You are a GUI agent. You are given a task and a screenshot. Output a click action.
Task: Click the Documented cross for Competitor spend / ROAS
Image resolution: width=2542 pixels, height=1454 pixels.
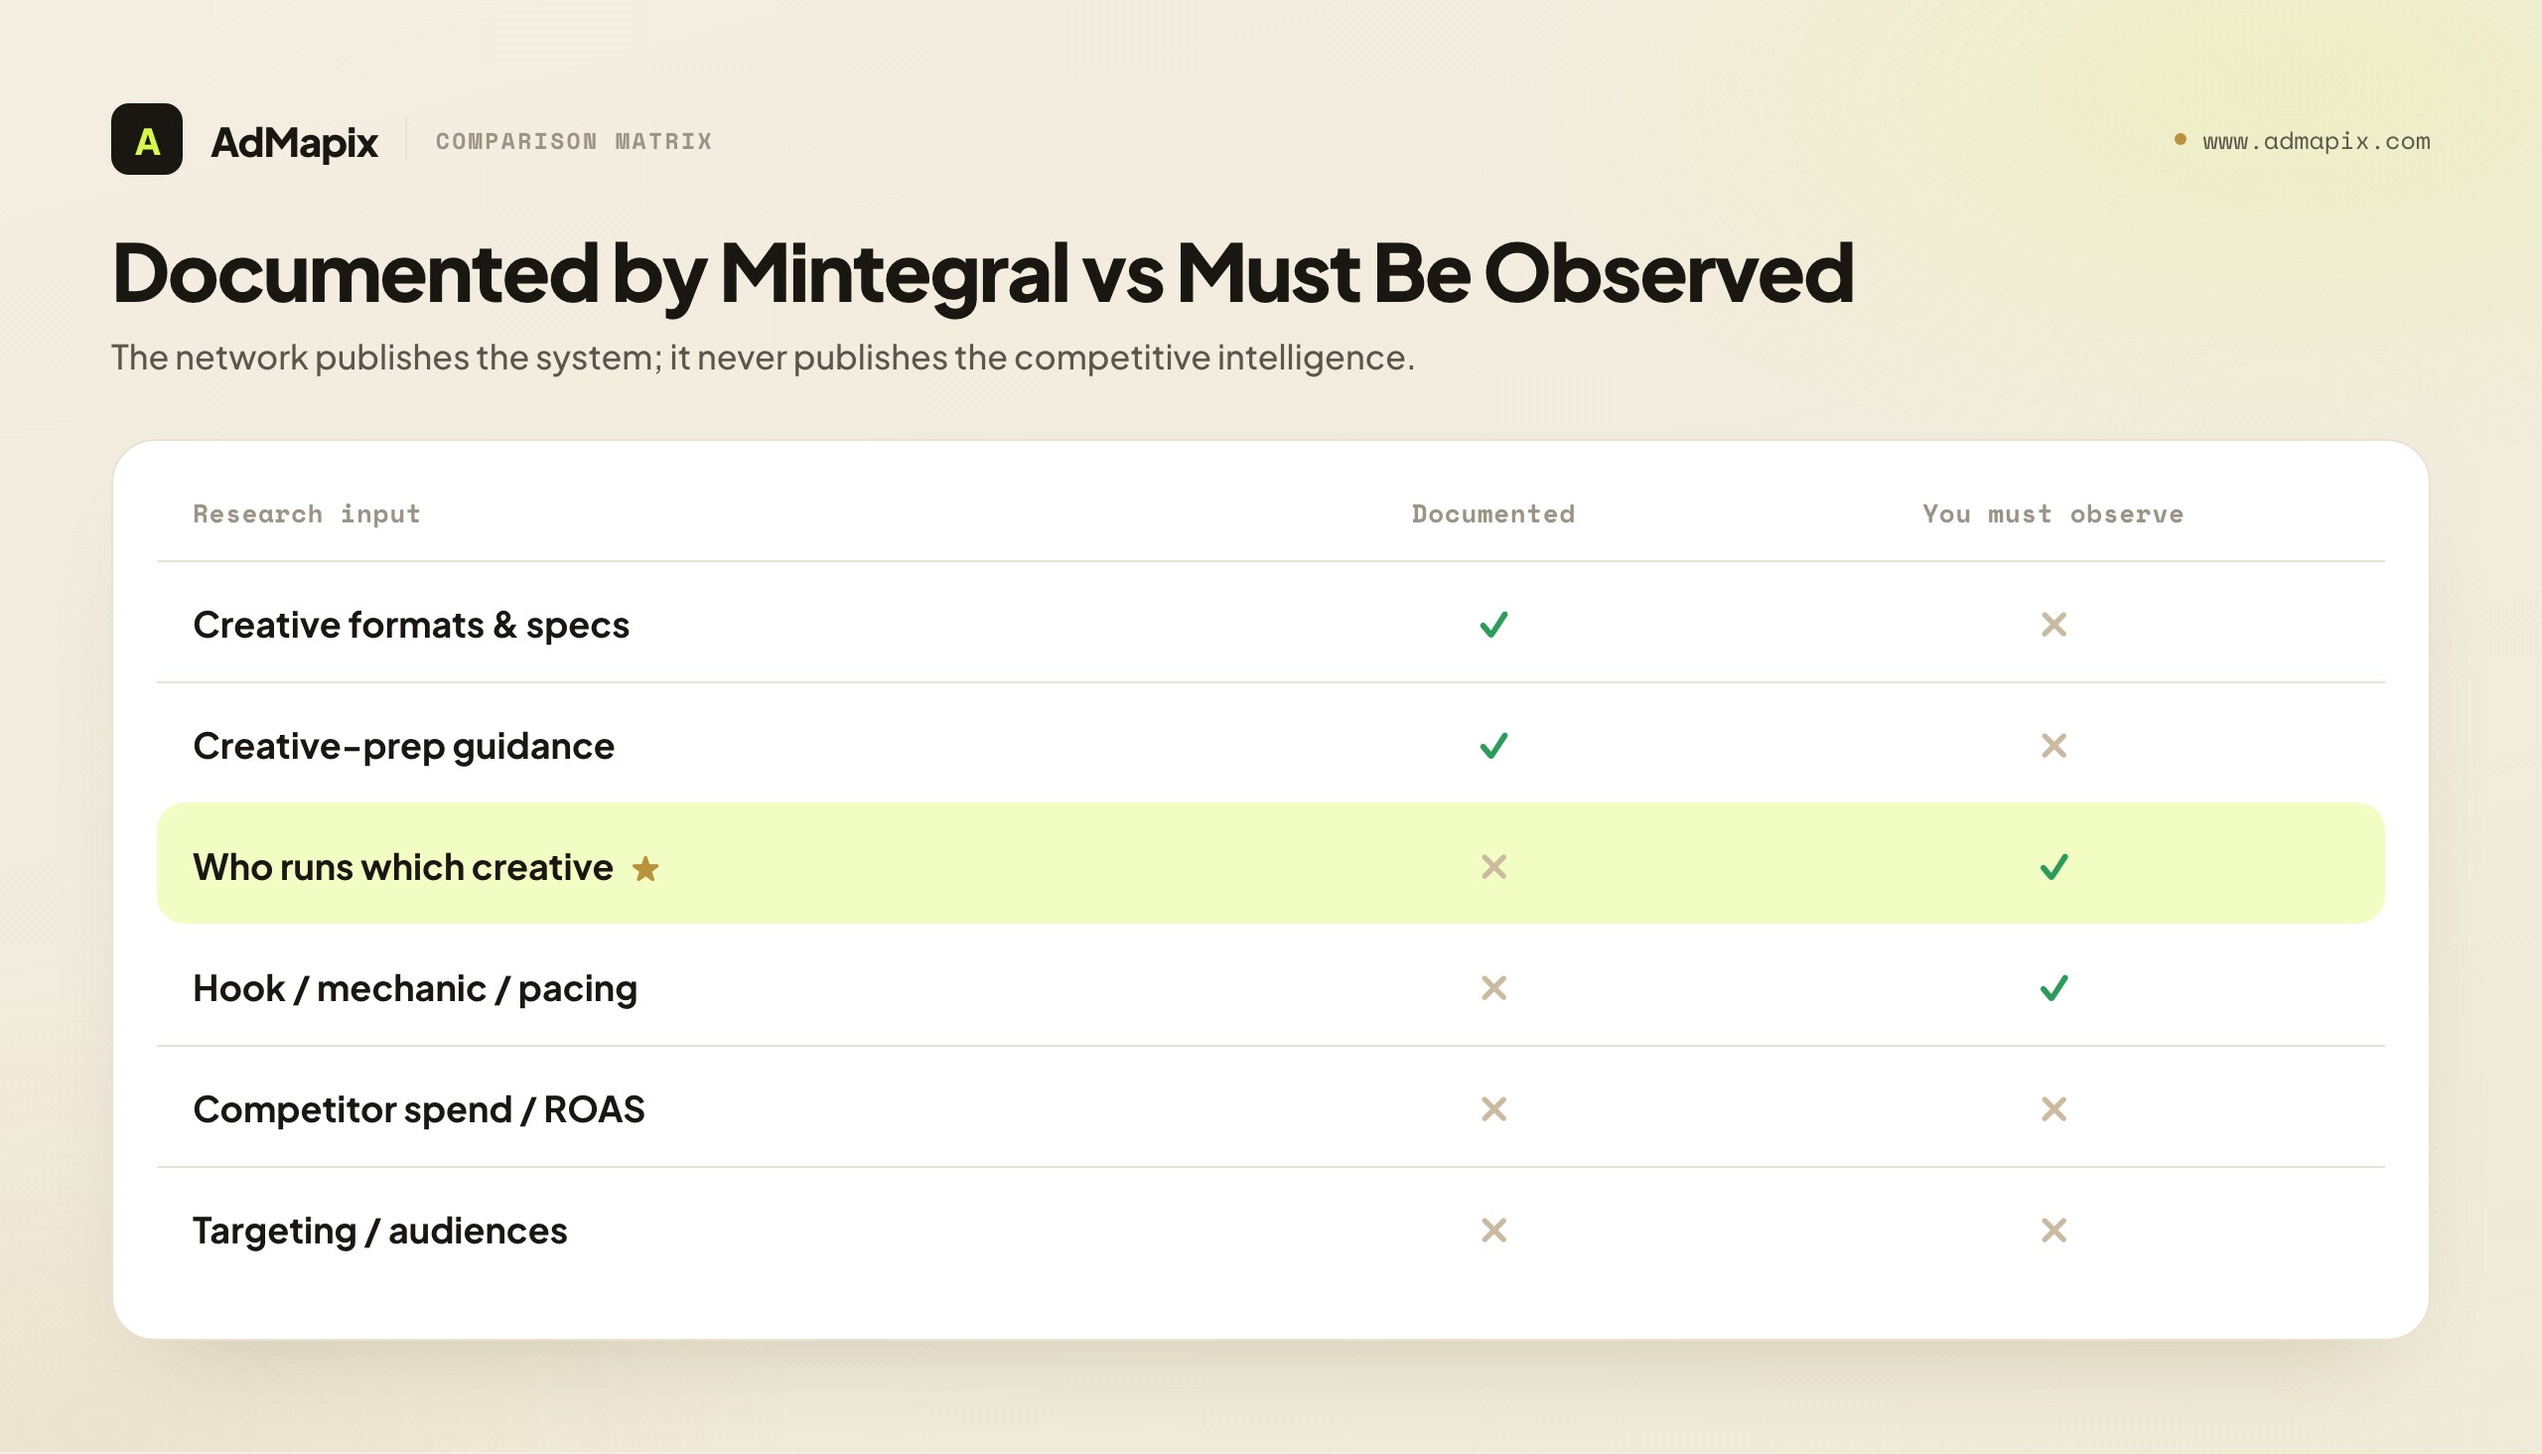click(x=1493, y=1109)
